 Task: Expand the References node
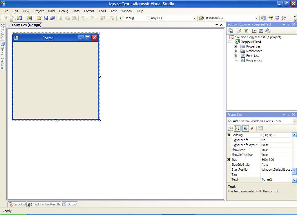[235, 51]
